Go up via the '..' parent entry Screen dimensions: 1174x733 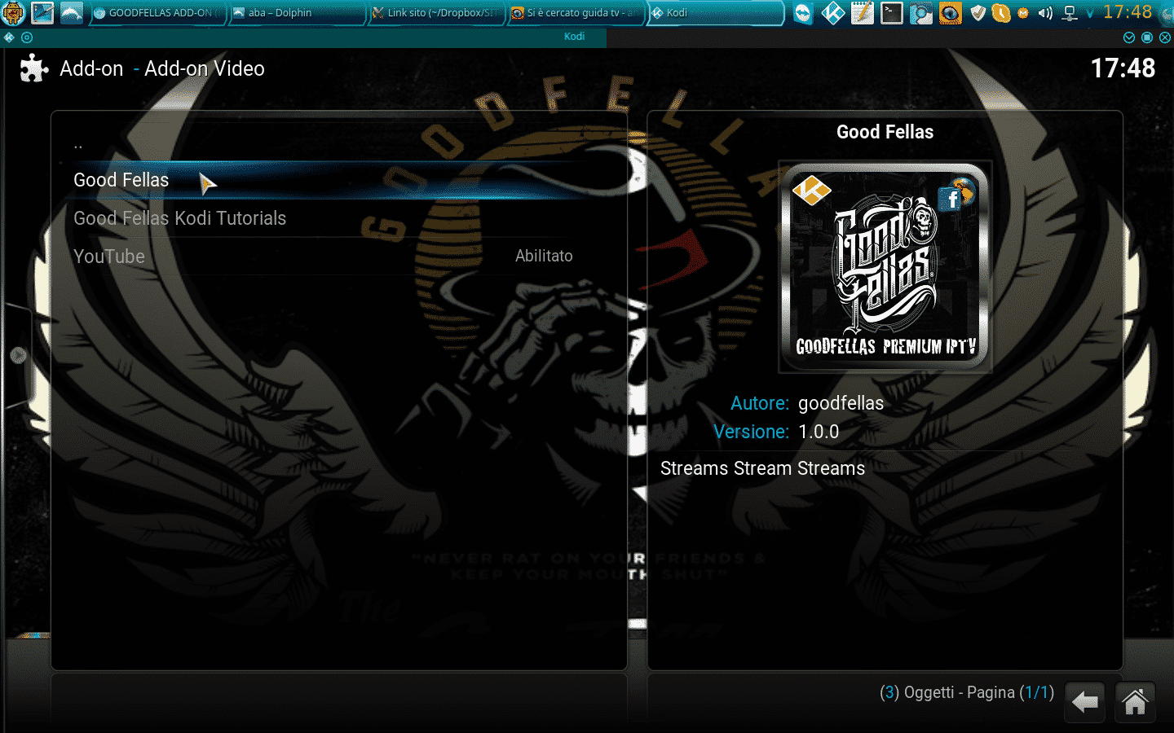tap(338, 143)
